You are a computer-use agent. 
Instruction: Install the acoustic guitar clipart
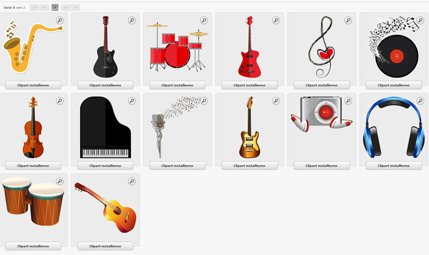pyautogui.click(x=105, y=246)
